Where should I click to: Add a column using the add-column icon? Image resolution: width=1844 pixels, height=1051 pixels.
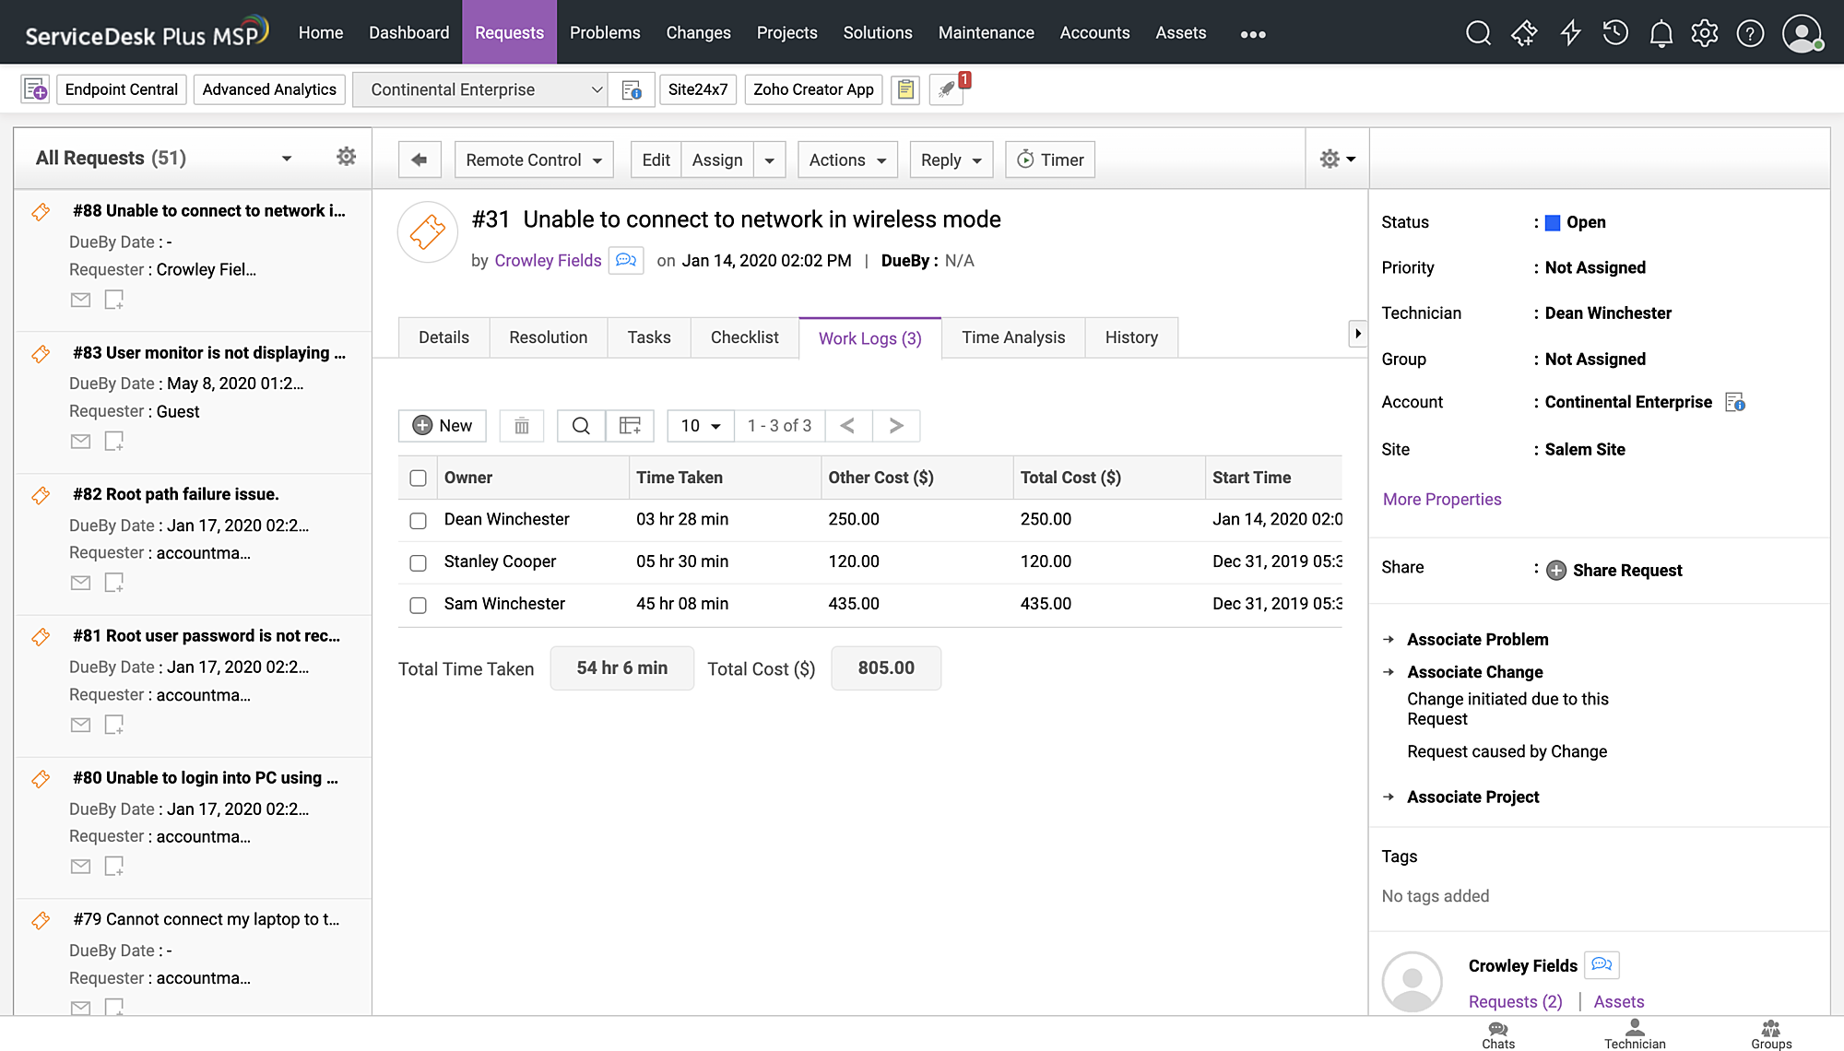630,425
